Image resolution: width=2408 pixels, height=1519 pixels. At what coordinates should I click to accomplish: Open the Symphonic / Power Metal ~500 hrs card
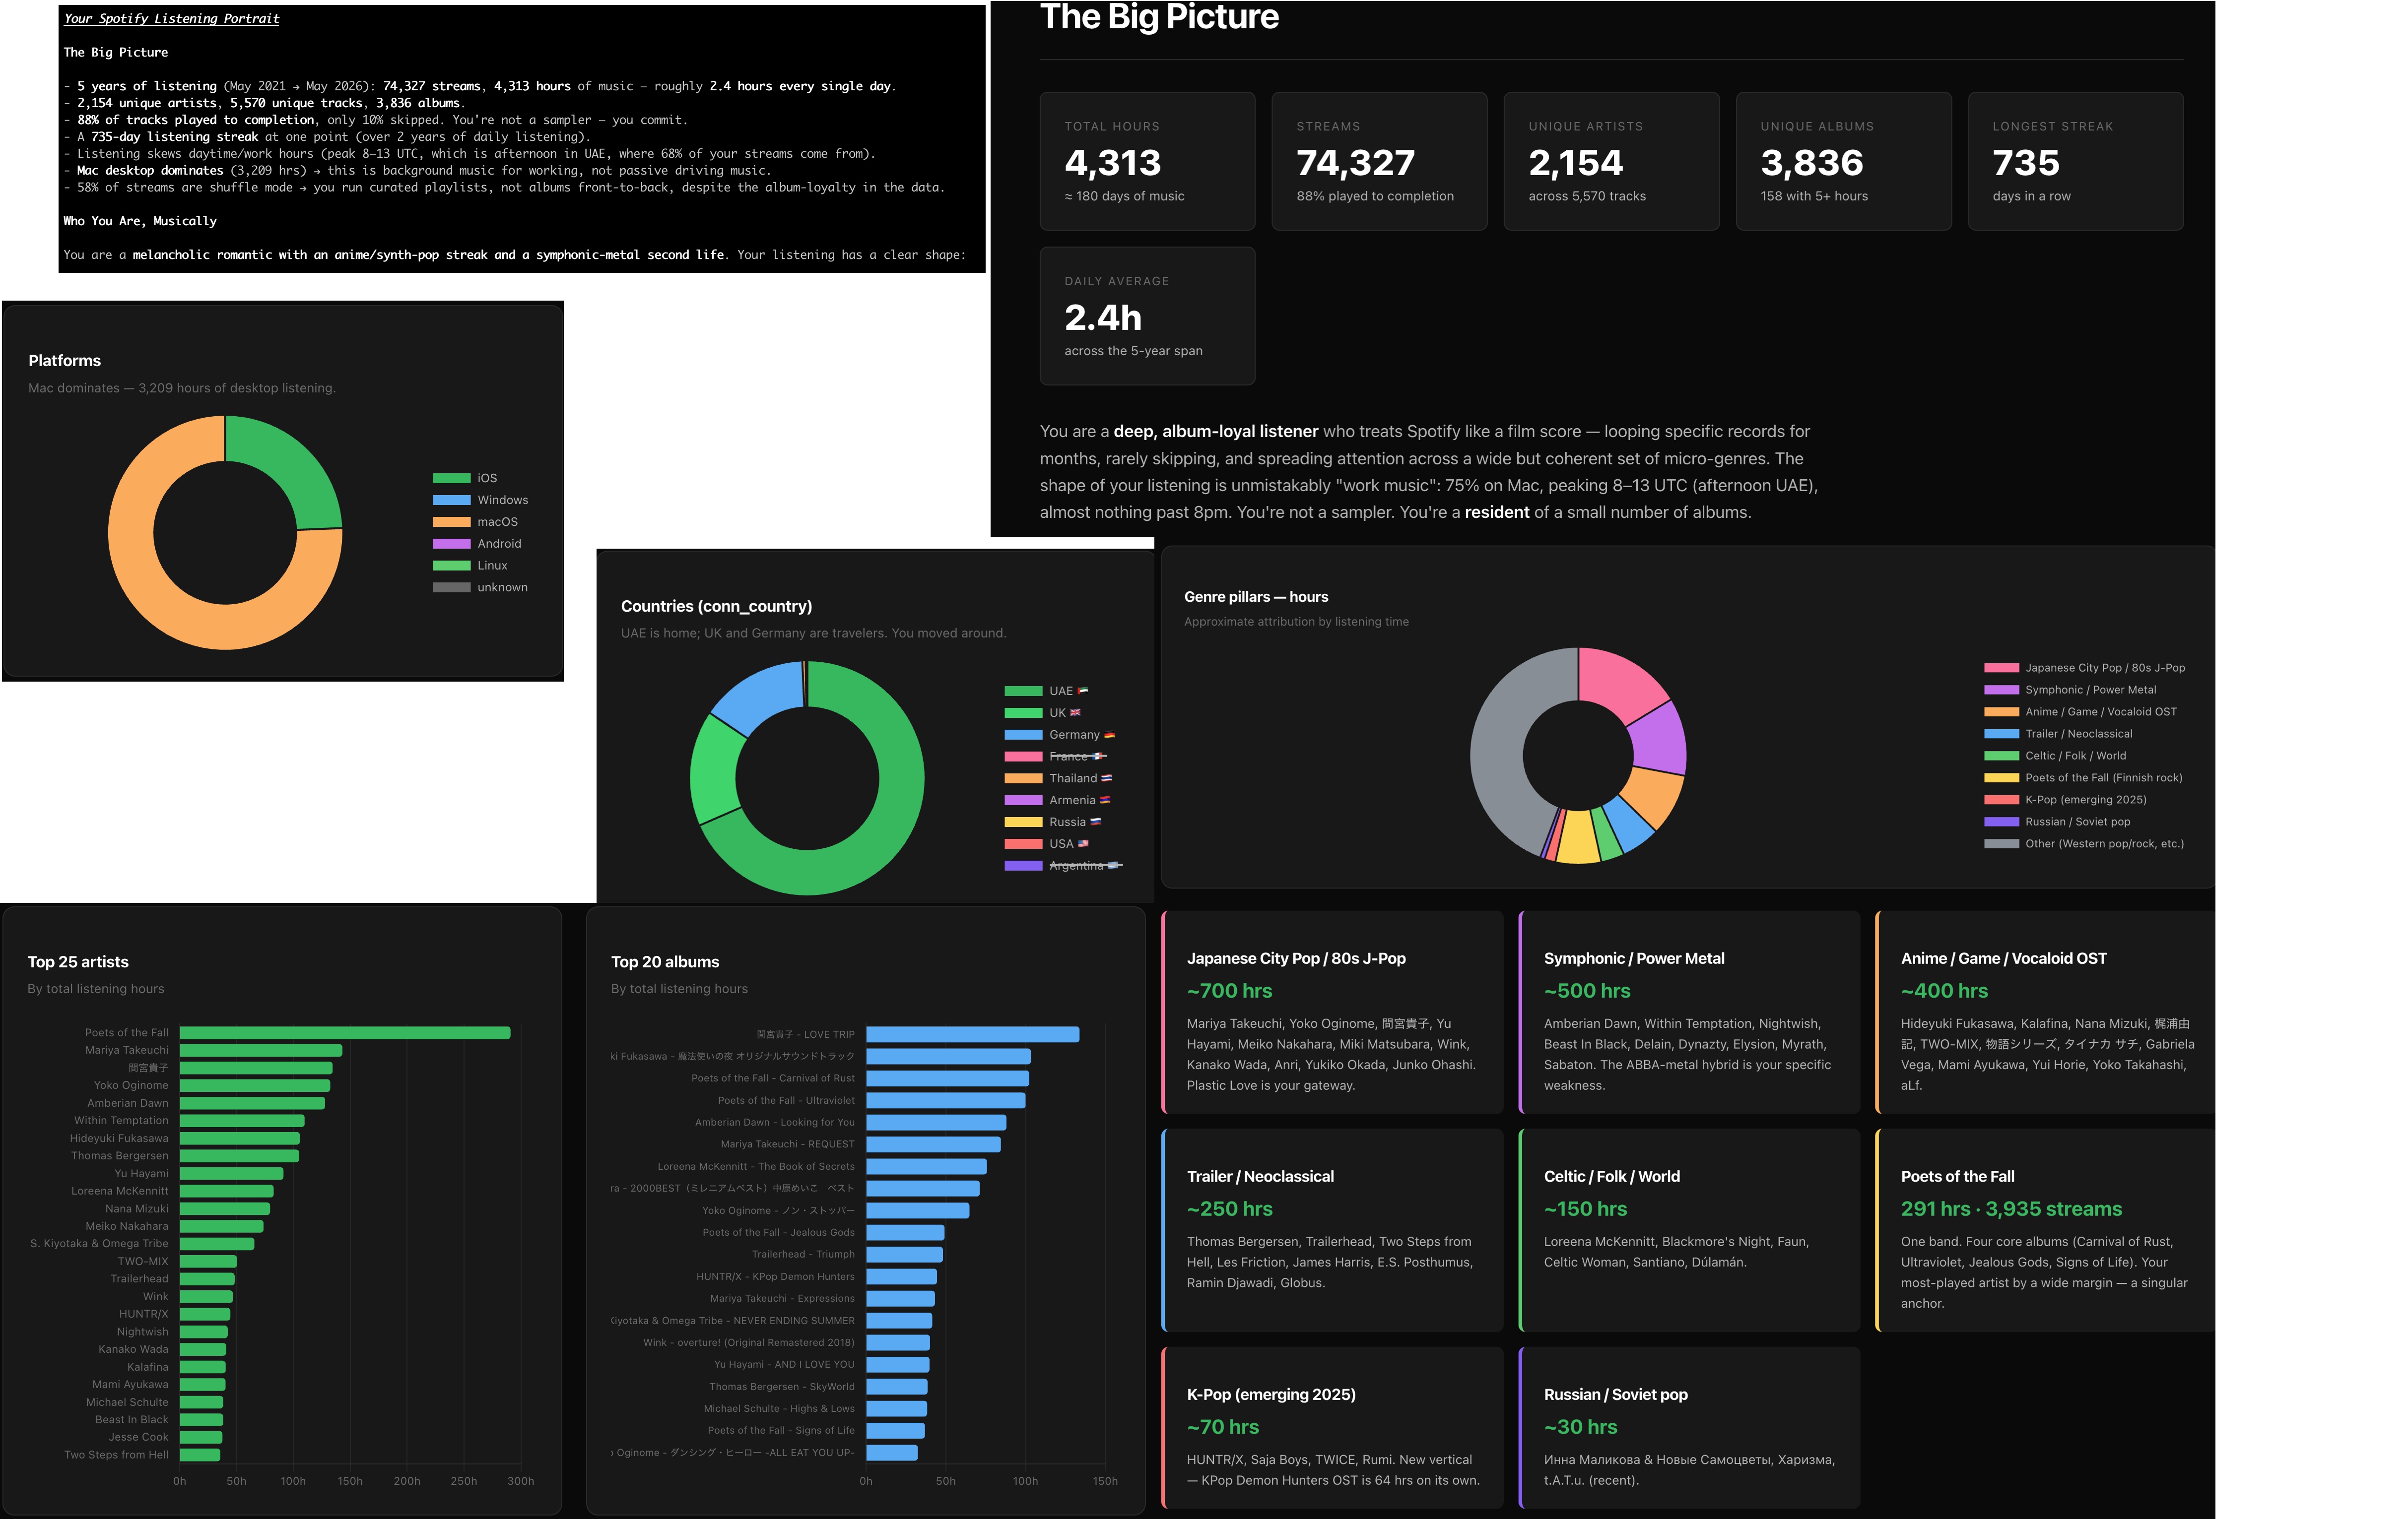tap(1689, 1012)
